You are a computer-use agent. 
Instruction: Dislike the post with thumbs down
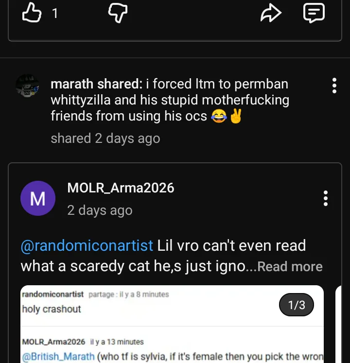[x=117, y=13]
